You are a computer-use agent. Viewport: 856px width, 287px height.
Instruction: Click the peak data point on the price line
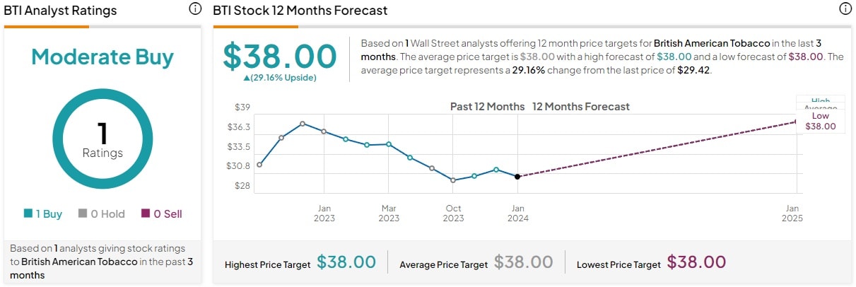303,124
